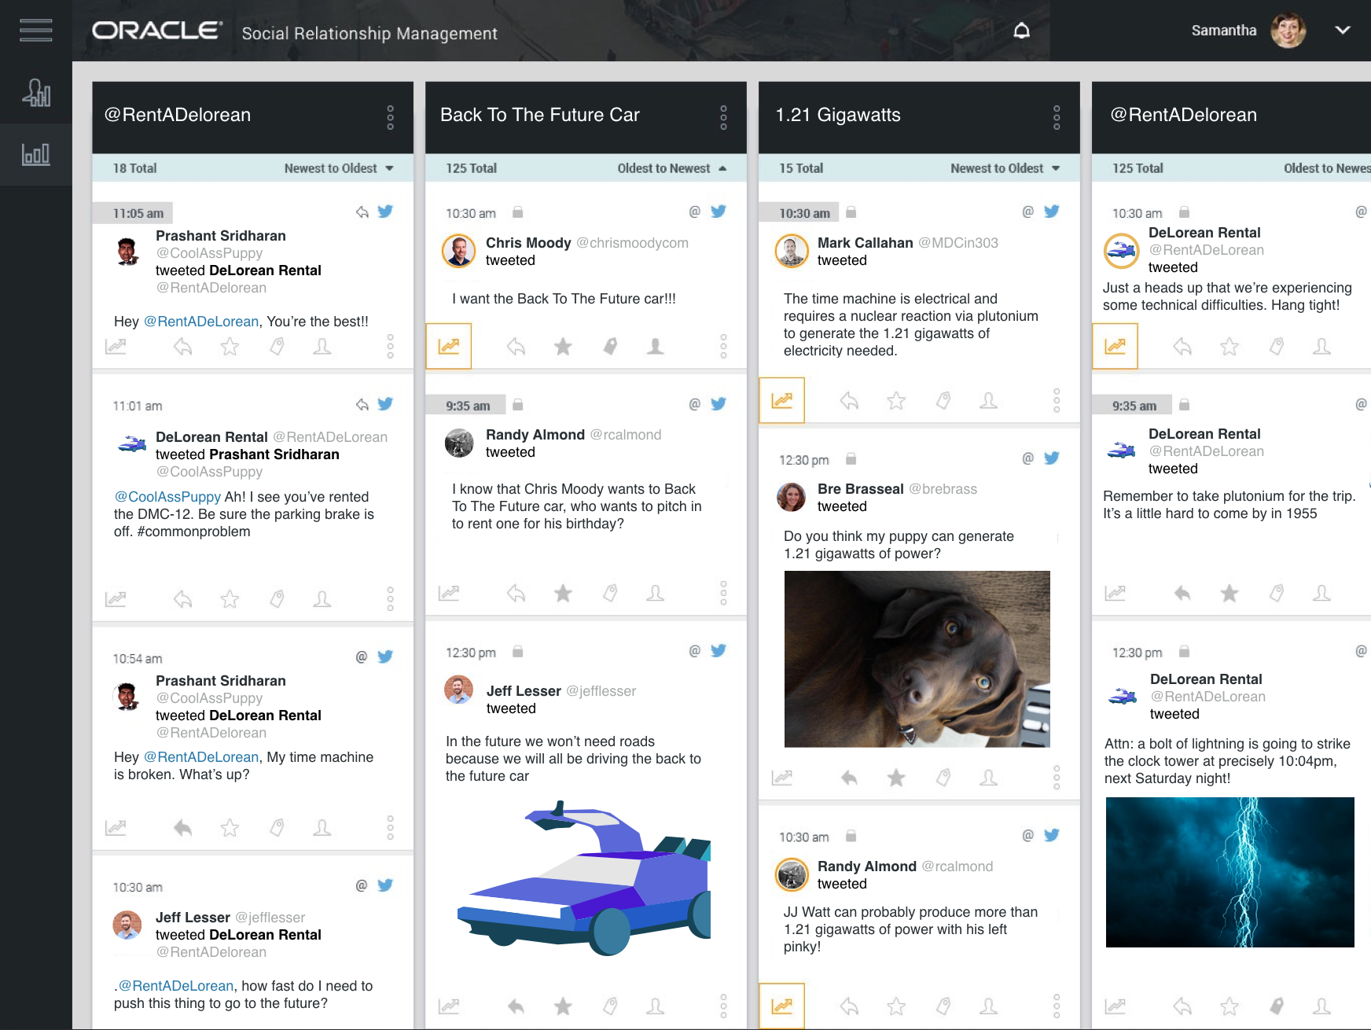Click Twitter bird icon on Jeff Lesser's car tweet
Screen dimensions: 1371x1030
(x=719, y=650)
